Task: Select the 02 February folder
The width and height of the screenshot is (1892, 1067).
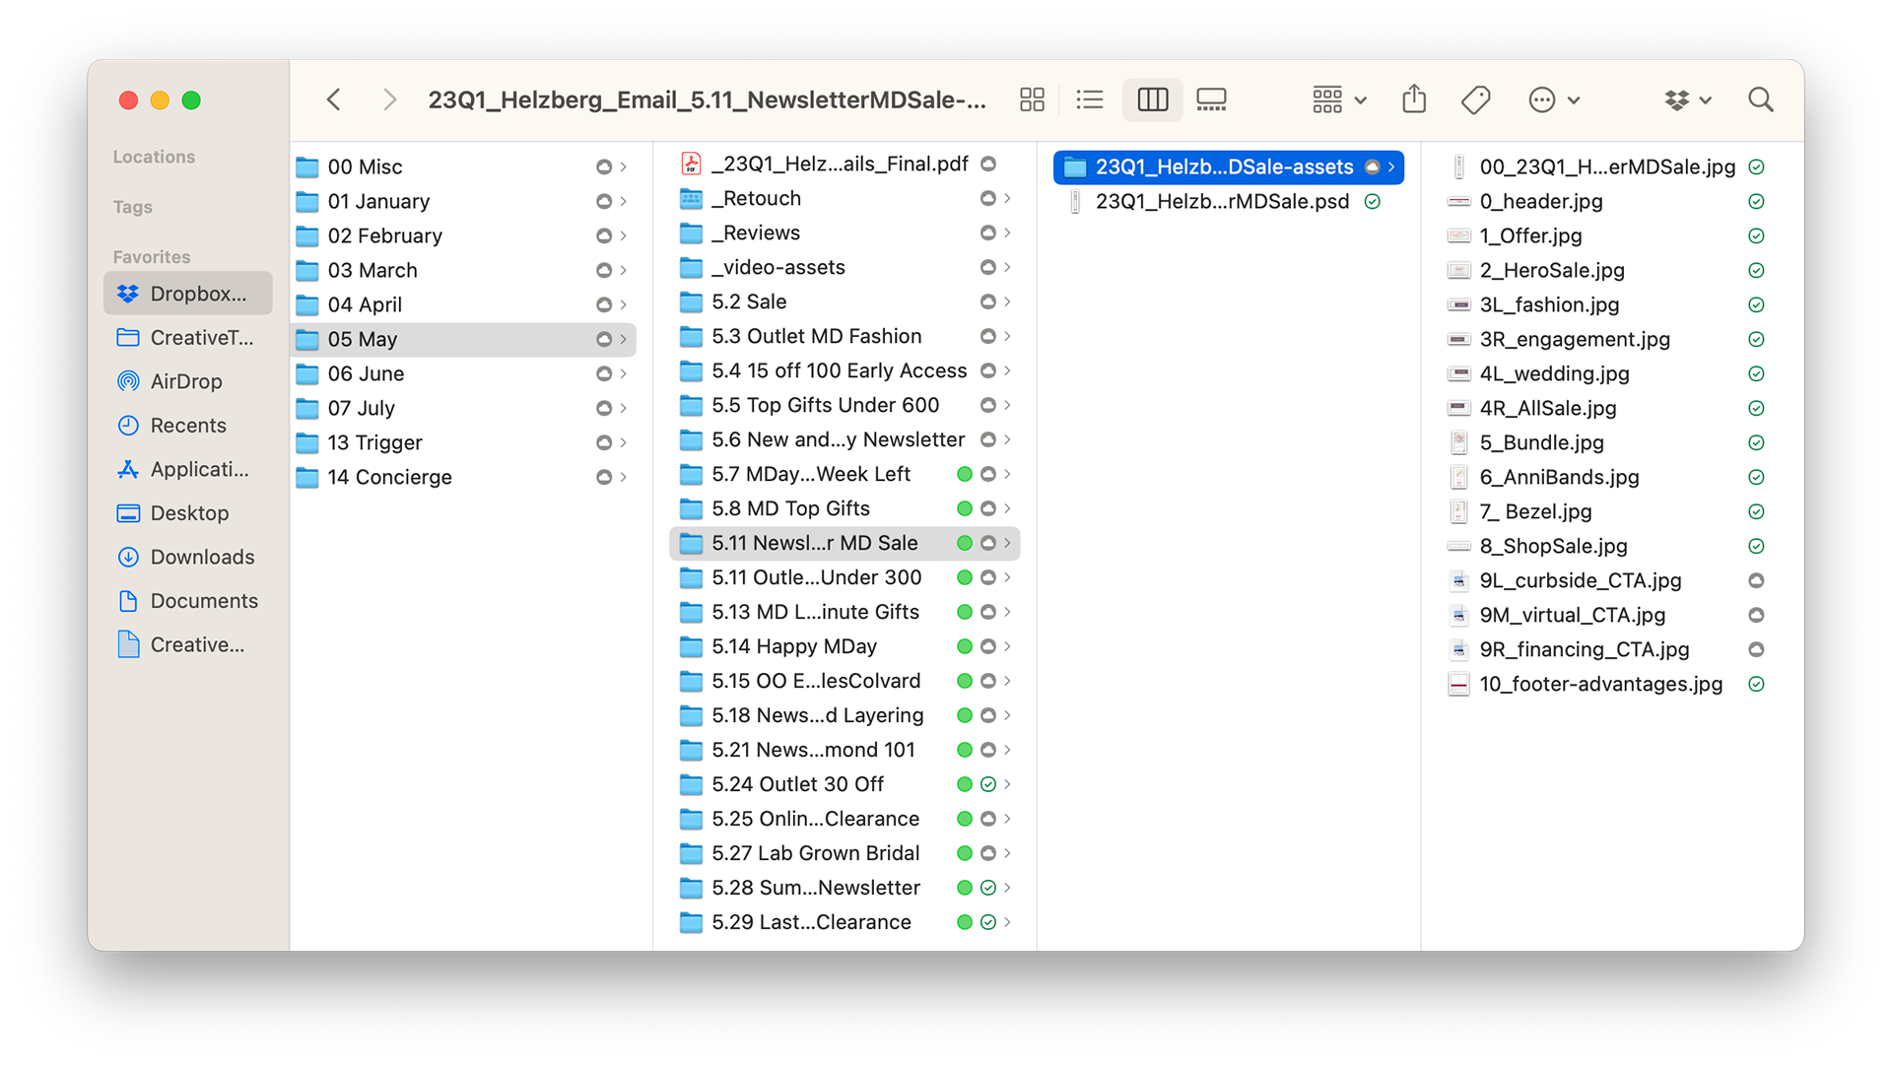Action: click(x=463, y=235)
